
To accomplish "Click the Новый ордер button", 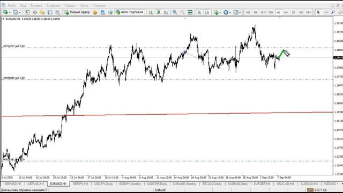I will coord(77,12).
